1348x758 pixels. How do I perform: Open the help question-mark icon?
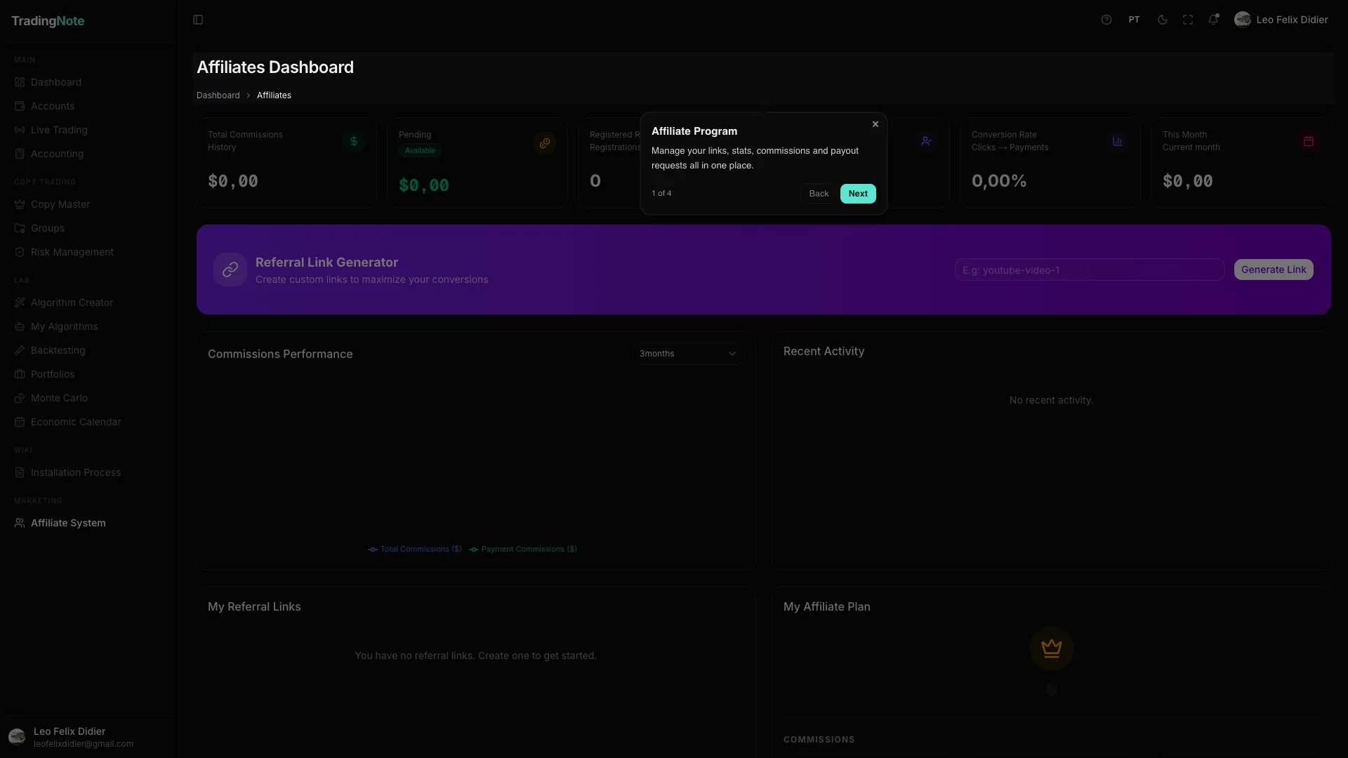click(1106, 20)
